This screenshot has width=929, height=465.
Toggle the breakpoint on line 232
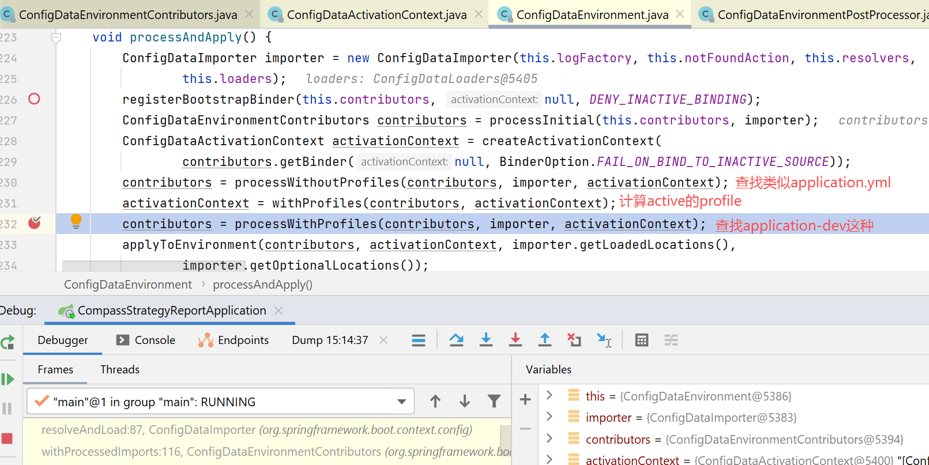tap(35, 223)
